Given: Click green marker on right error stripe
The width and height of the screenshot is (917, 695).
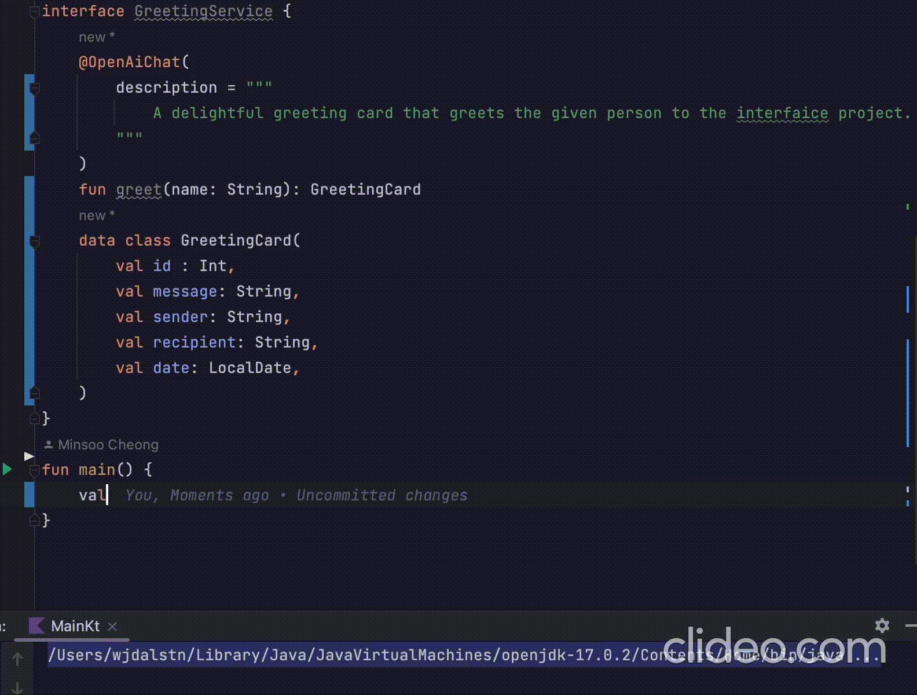Looking at the screenshot, I should click(907, 207).
